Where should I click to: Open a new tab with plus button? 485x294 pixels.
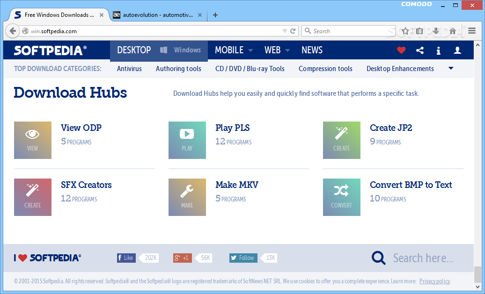point(215,15)
